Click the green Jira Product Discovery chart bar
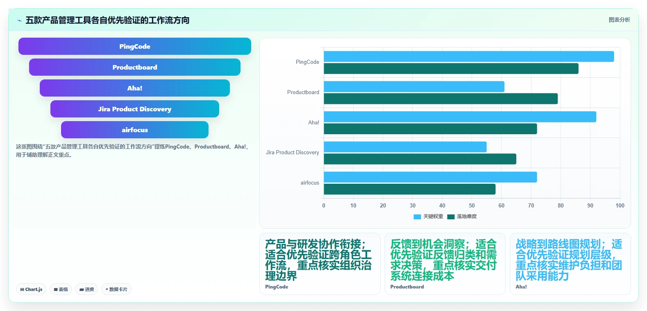The width and height of the screenshot is (647, 311). tap(420, 159)
